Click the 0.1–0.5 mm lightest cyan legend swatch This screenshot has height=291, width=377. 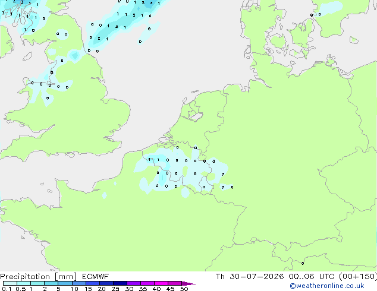pyautogui.click(x=10, y=283)
